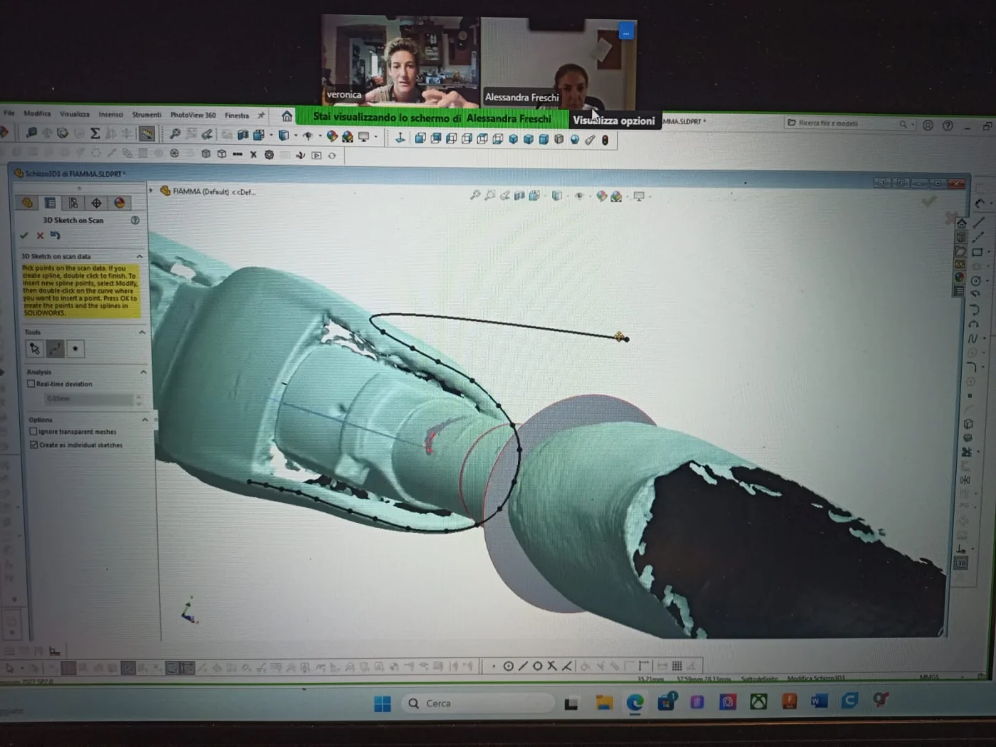Click the Visualizza opzioni button
This screenshot has width=996, height=747.
[614, 121]
